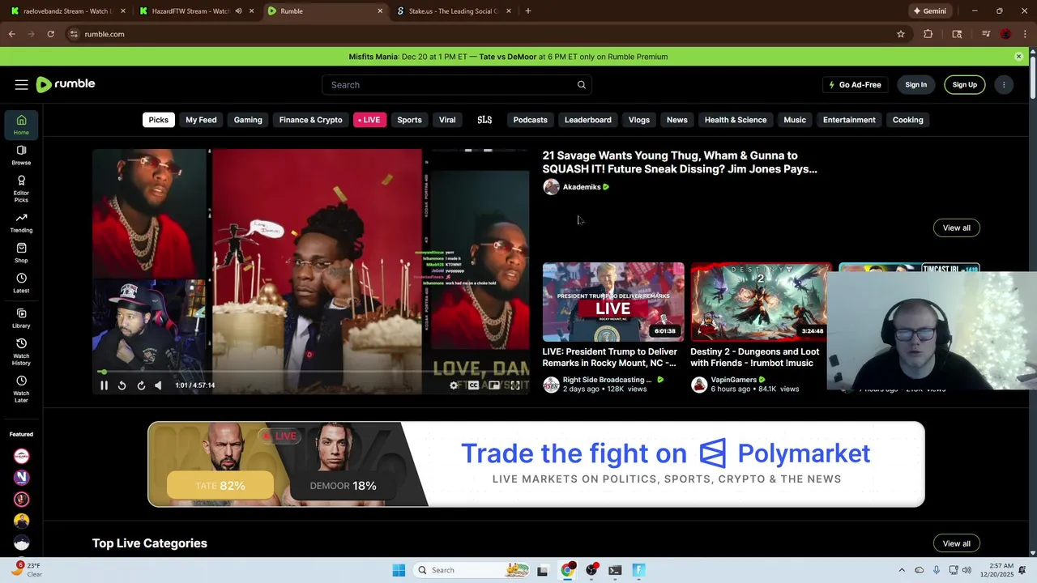This screenshot has height=583, width=1037.
Task: Open the hamburger menu beside Rumble logo
Action: 21,85
